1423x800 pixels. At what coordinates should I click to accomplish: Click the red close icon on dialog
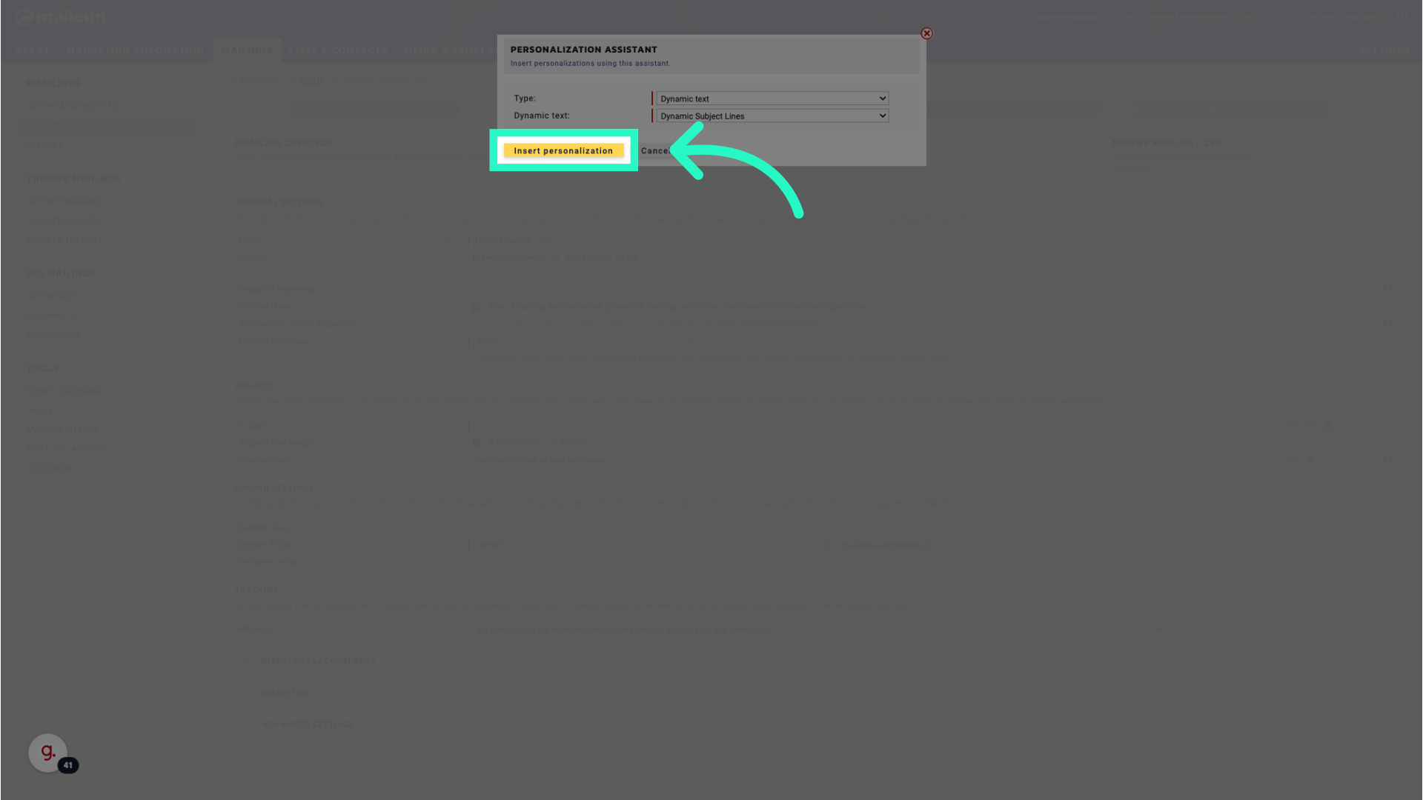(927, 33)
